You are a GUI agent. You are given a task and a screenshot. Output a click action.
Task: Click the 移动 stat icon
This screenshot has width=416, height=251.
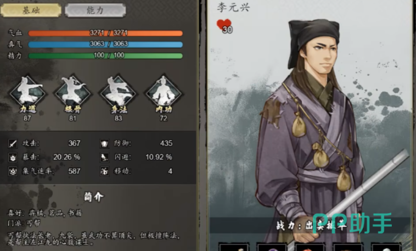[x=104, y=171]
